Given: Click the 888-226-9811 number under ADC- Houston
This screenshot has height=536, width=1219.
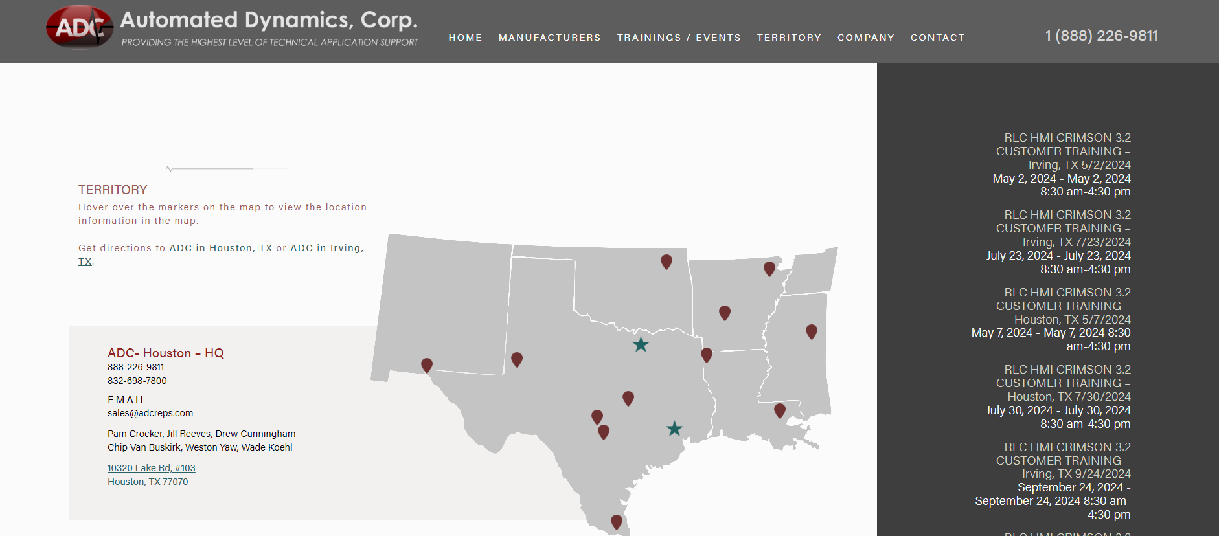Looking at the screenshot, I should tap(136, 367).
